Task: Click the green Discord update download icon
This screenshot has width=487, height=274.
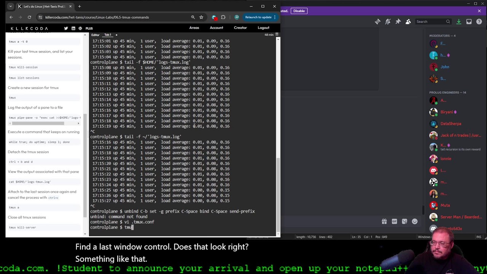Action: pos(459,22)
